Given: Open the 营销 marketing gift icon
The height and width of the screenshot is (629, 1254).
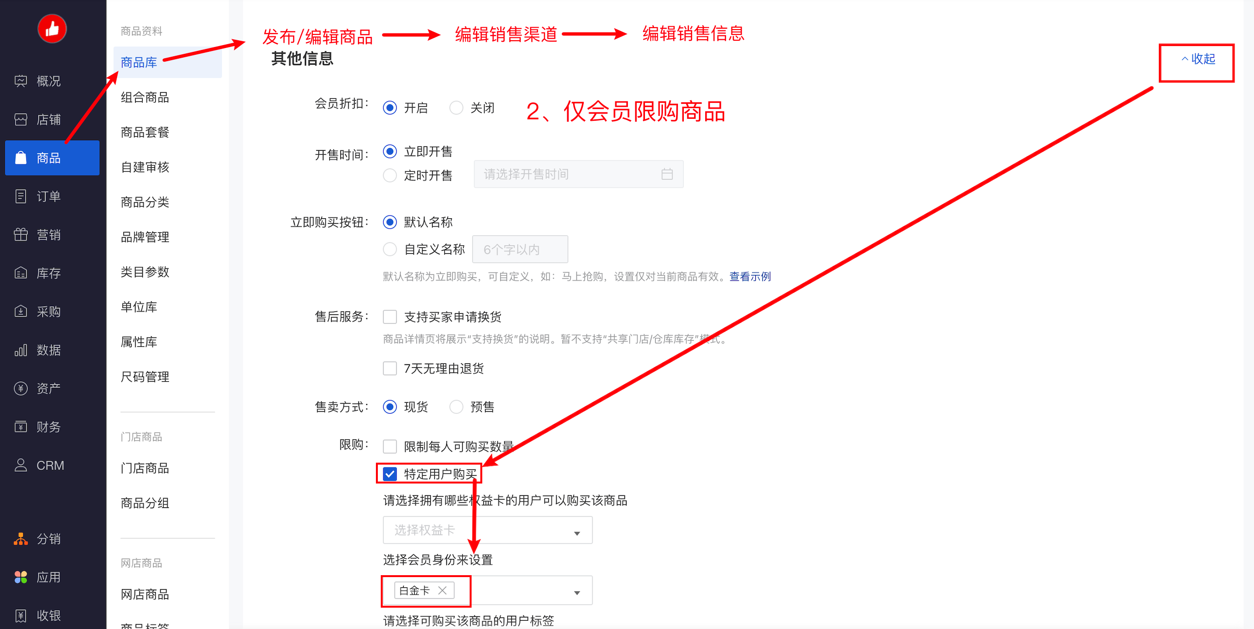Looking at the screenshot, I should (20, 234).
